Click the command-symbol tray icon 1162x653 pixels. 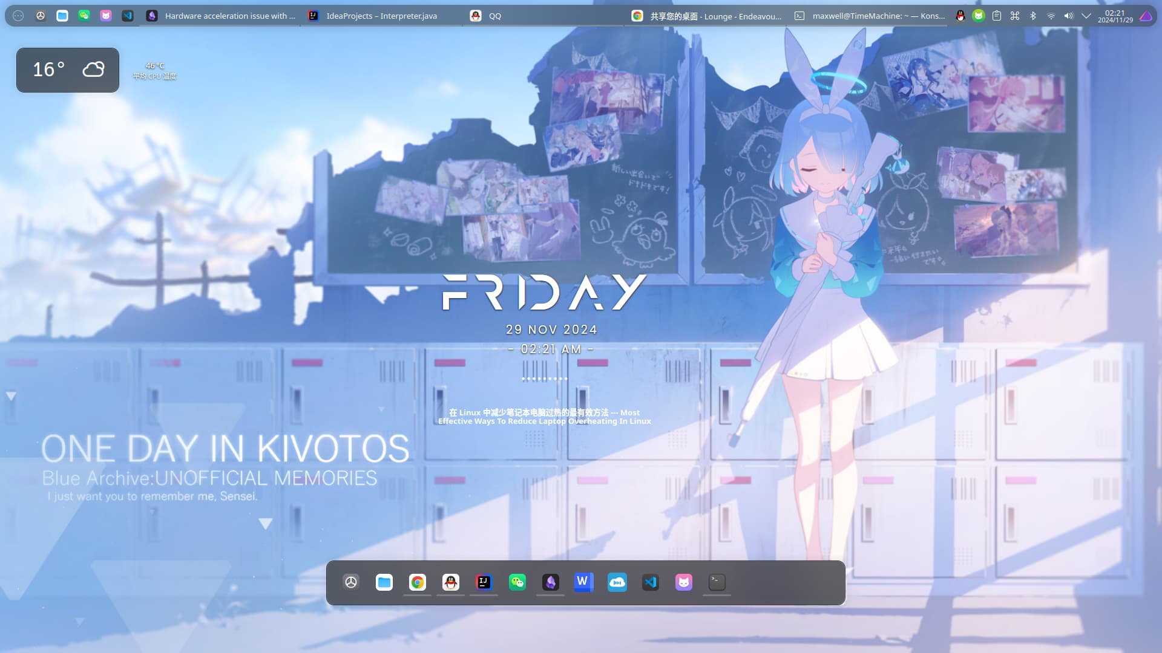coord(1015,16)
